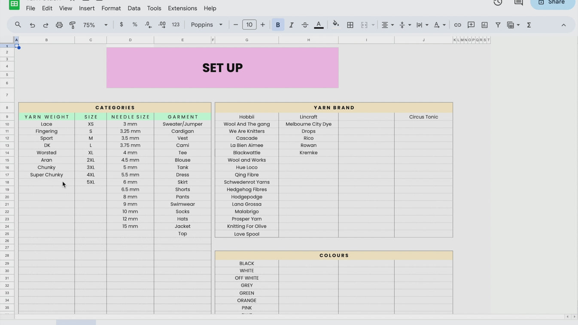578x325 pixels.
Task: Open the functions list with the sigma icon
Action: point(529,24)
